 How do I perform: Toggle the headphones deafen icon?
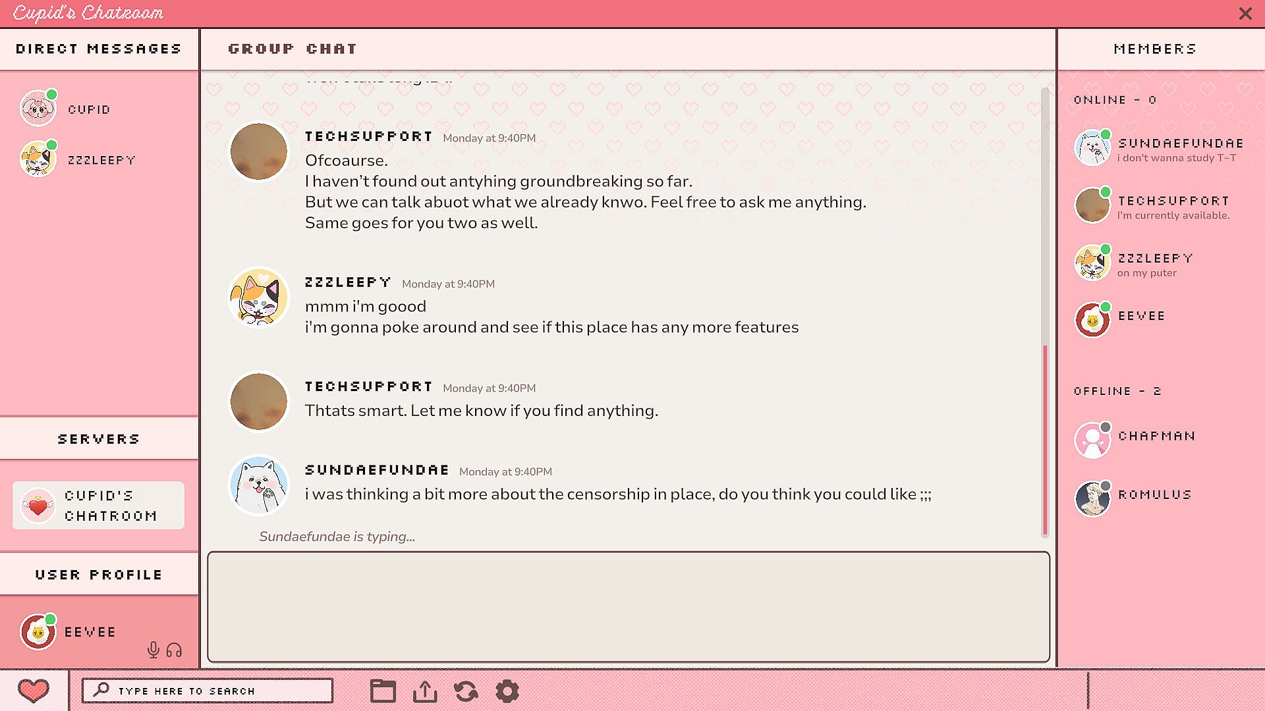pyautogui.click(x=174, y=650)
